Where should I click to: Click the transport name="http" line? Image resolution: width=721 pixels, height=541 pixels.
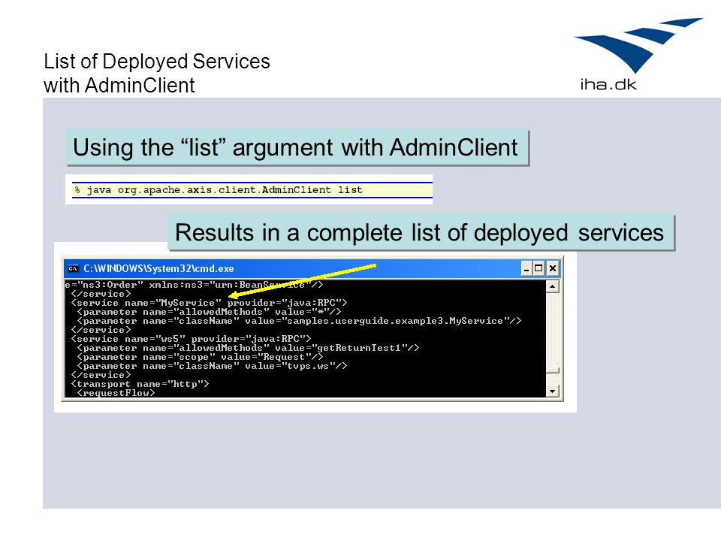pos(140,384)
